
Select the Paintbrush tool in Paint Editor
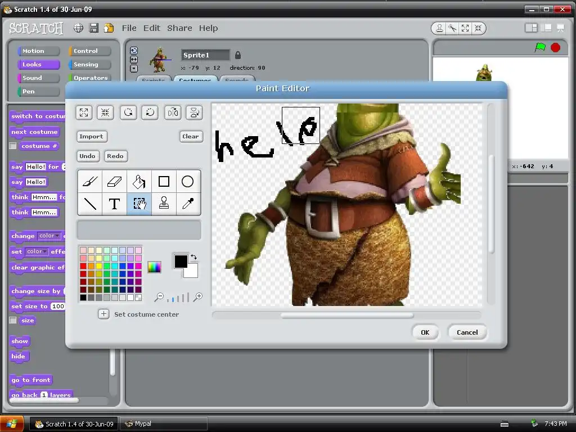[x=90, y=182]
